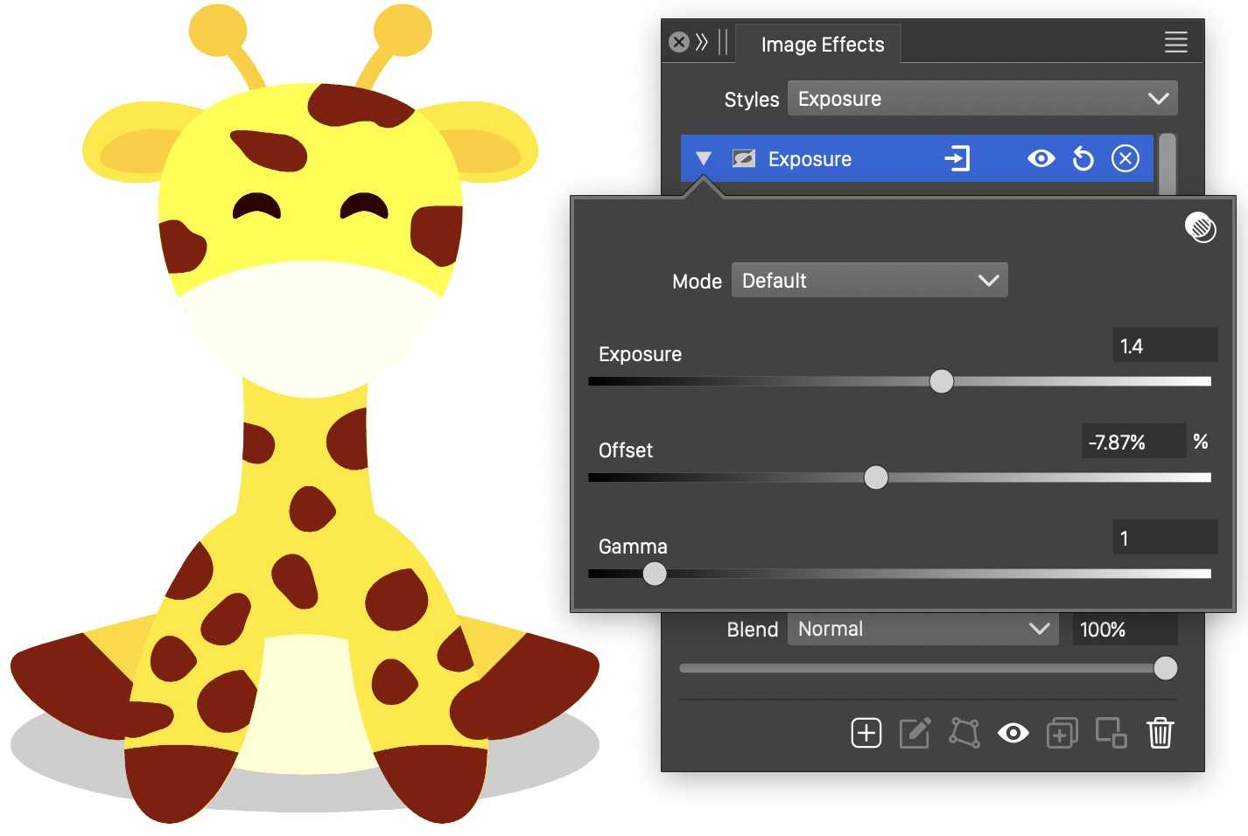Reset the Exposure effect with circular arrow
Image resolution: width=1248 pixels, height=836 pixels.
pyautogui.click(x=1083, y=159)
